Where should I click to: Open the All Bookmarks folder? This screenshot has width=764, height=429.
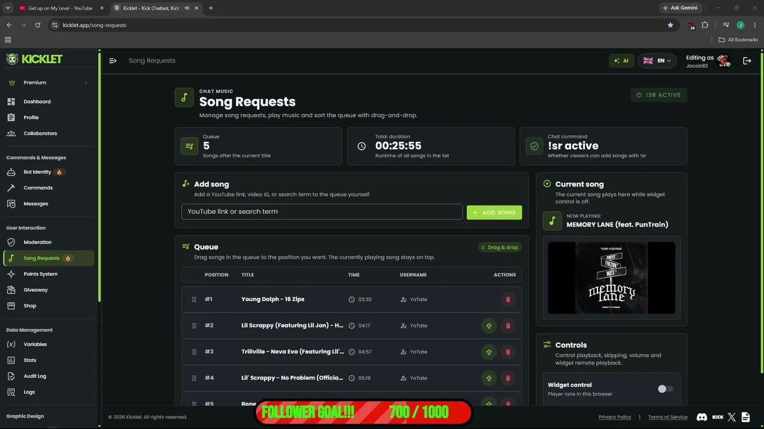tap(738, 40)
